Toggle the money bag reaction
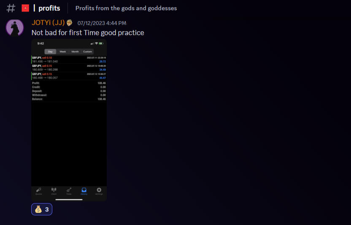351x225 pixels. point(42,209)
